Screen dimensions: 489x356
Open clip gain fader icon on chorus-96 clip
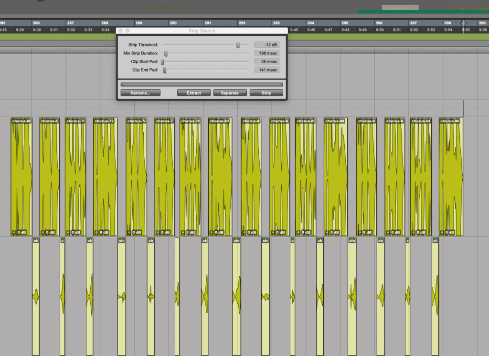pos(442,232)
